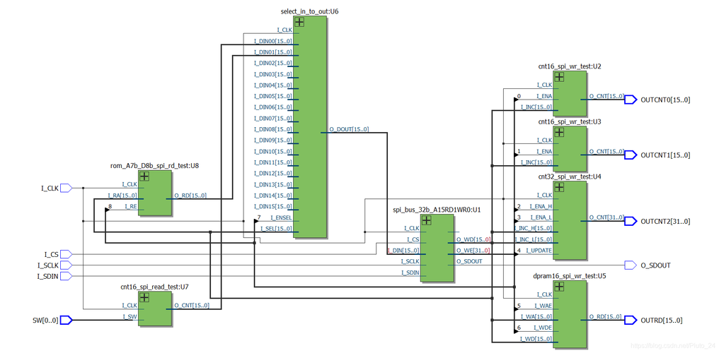Select the I_ENA_H port on U4
Viewport: 719px width, 353px height.
pyautogui.click(x=540, y=206)
